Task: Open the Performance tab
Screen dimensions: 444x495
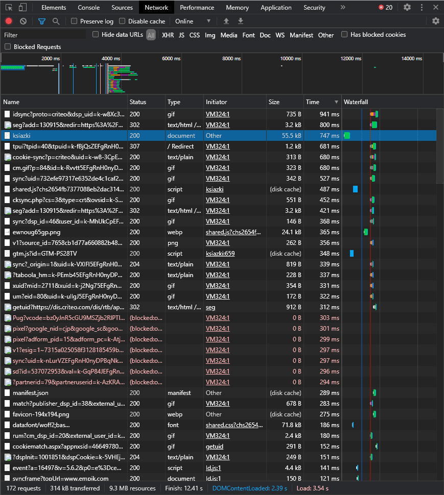Action: [197, 7]
